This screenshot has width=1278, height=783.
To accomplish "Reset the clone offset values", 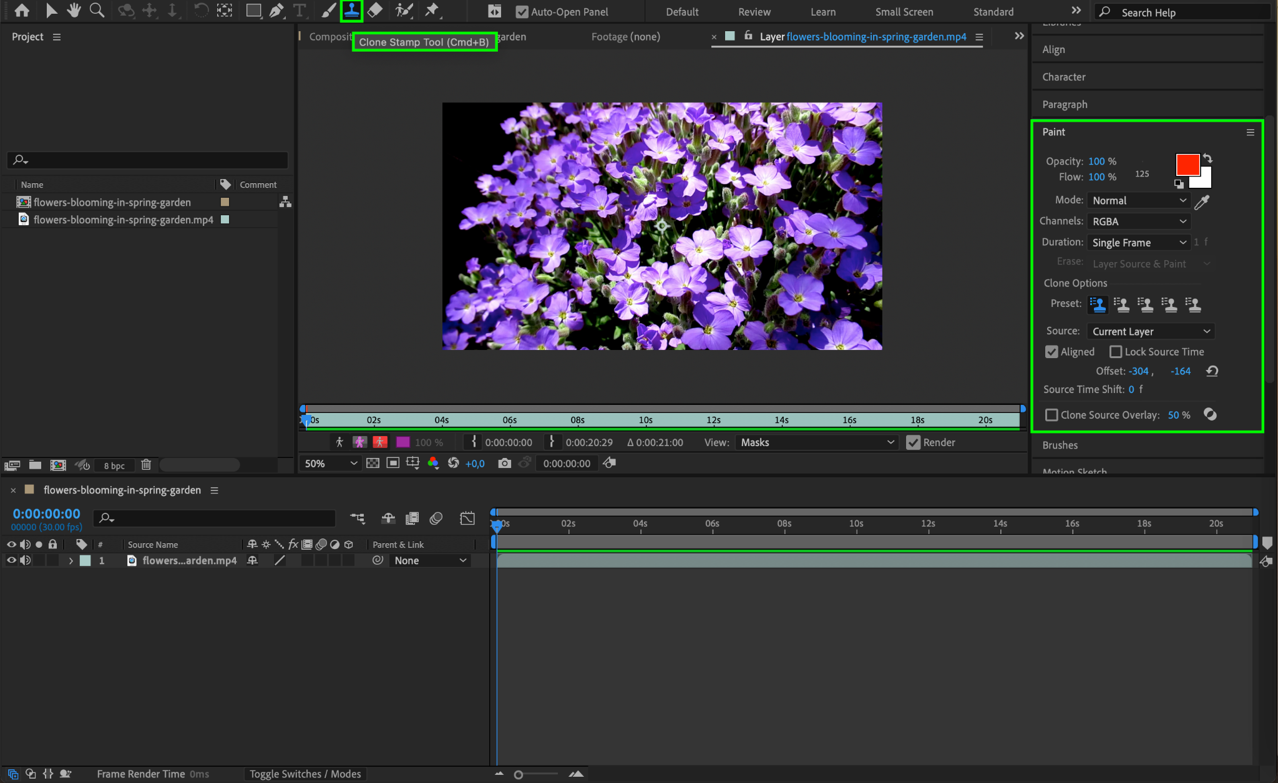I will click(x=1212, y=371).
